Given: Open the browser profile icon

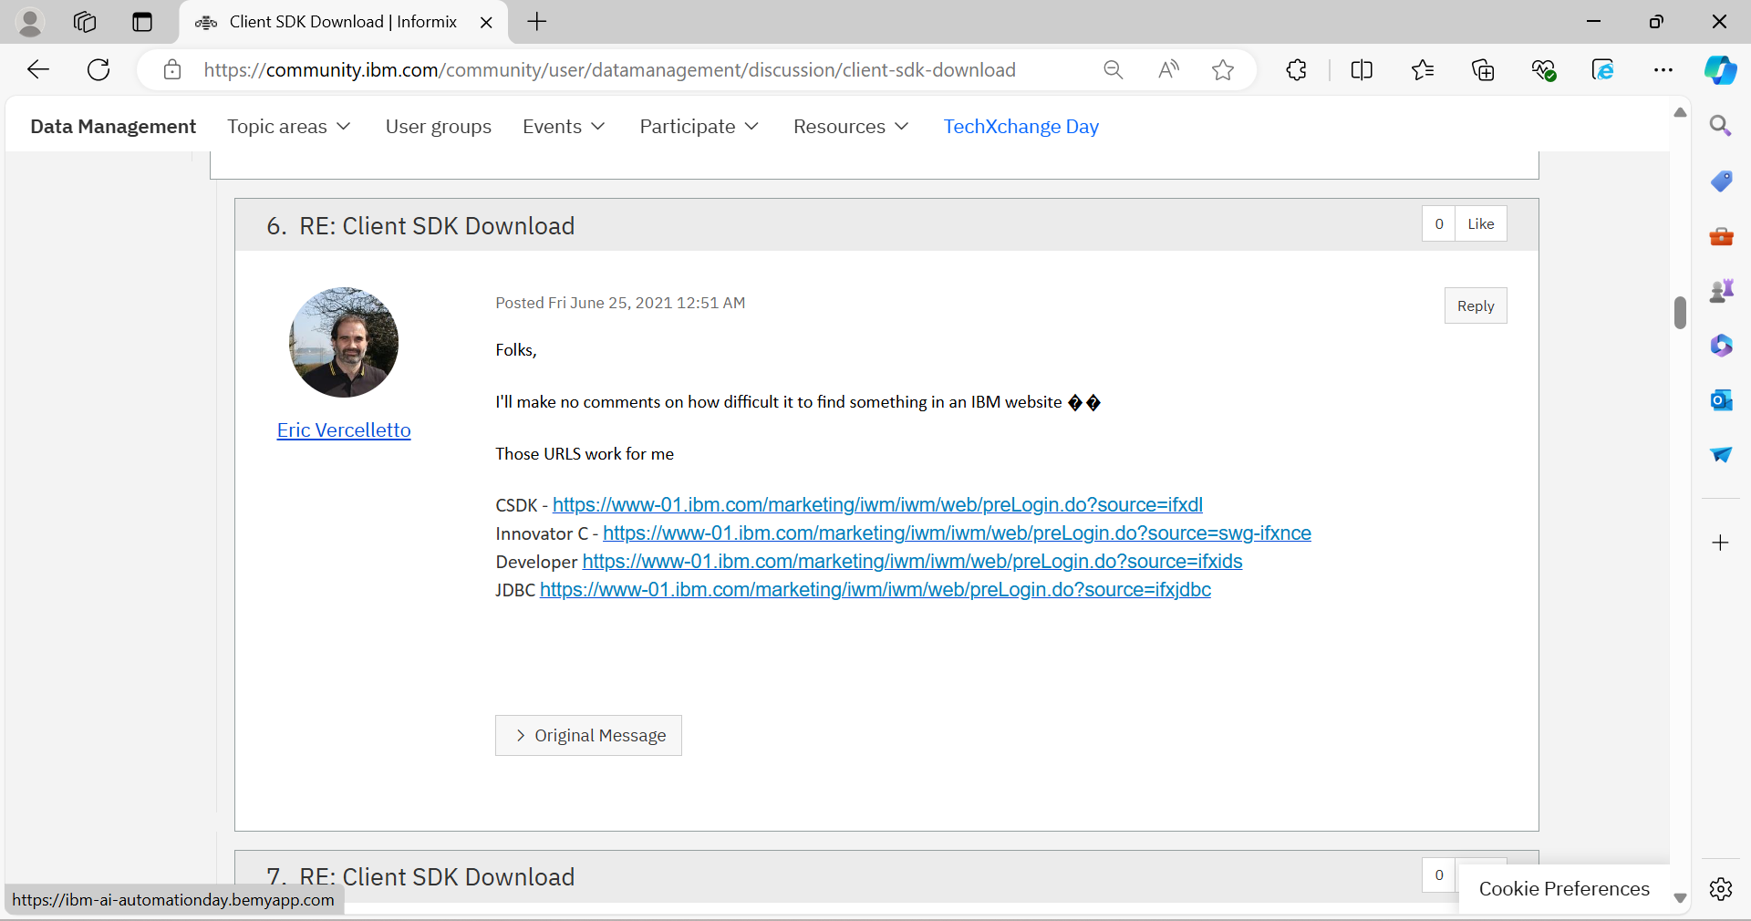Looking at the screenshot, I should pos(30,22).
